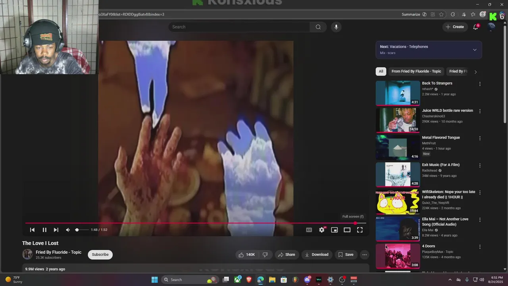Switch to miniplayer mode
Viewport: 508px width, 286px height.
[335, 230]
